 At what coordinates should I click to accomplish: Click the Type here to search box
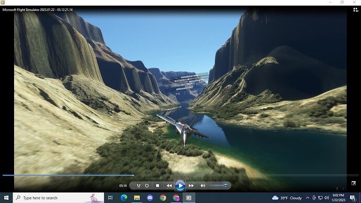click(59, 198)
